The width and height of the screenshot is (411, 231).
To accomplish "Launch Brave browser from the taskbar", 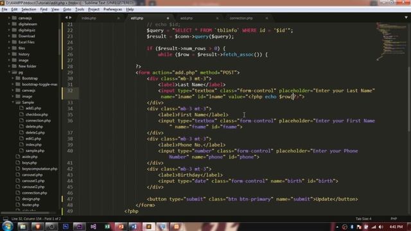I will pyautogui.click(x=37, y=227).
